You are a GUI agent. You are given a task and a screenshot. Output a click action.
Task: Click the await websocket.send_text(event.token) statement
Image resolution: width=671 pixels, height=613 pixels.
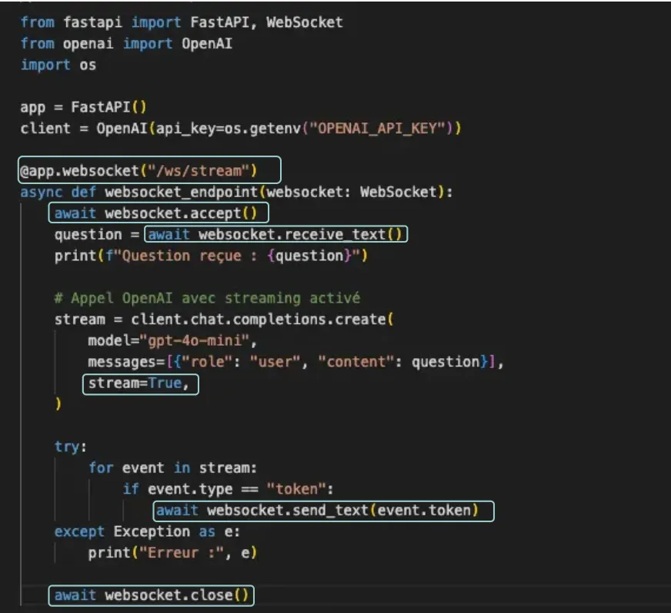(x=323, y=510)
